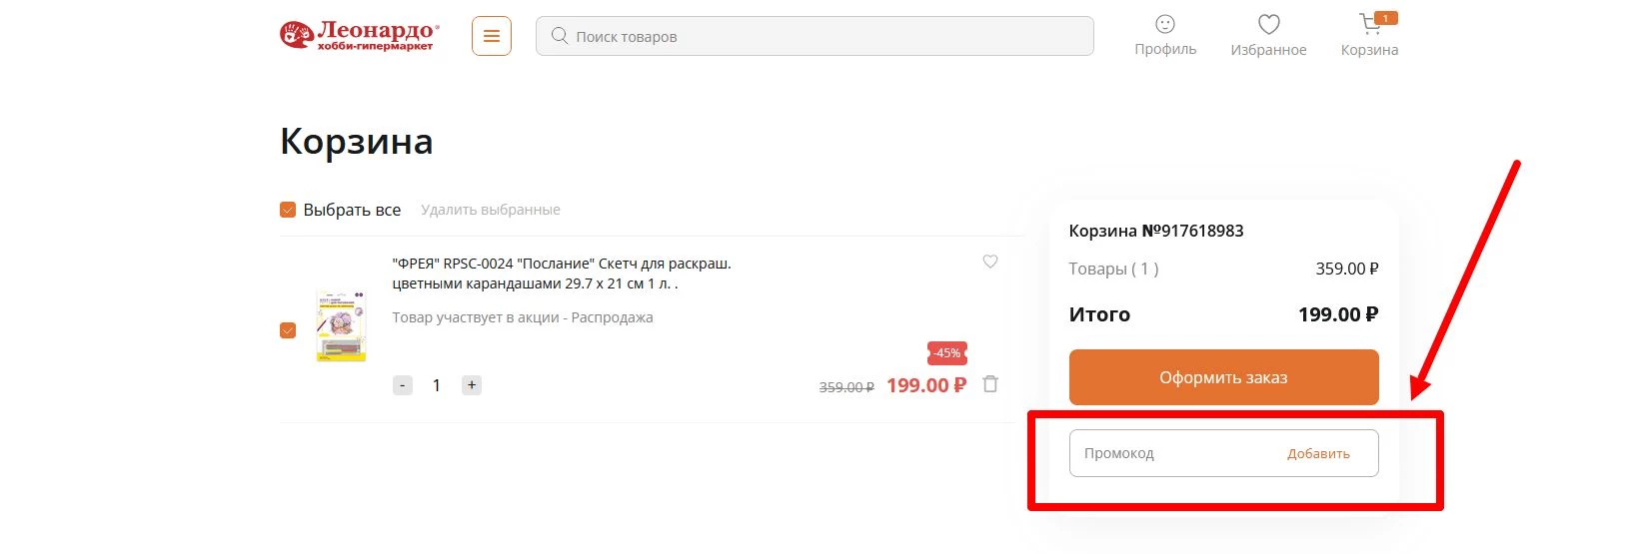Delete item with trash bin icon
This screenshot has height=554, width=1628.
coord(990,384)
